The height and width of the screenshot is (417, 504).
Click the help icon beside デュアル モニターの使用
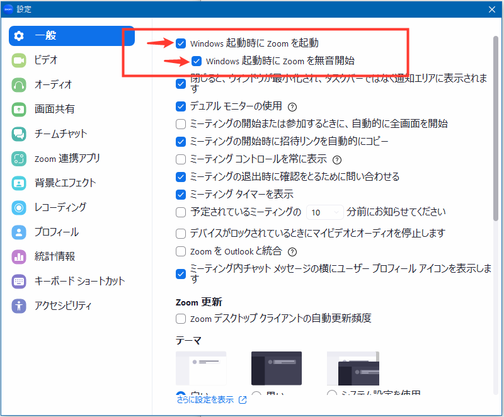(292, 106)
